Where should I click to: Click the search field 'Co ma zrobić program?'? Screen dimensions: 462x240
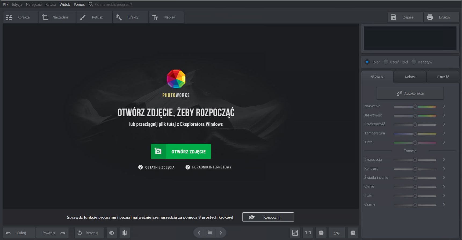(x=113, y=5)
